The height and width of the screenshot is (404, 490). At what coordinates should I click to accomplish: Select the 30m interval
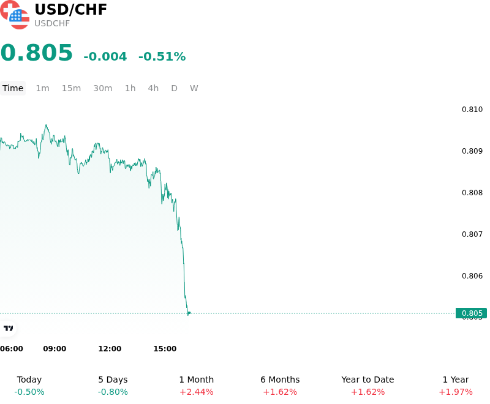pos(103,88)
